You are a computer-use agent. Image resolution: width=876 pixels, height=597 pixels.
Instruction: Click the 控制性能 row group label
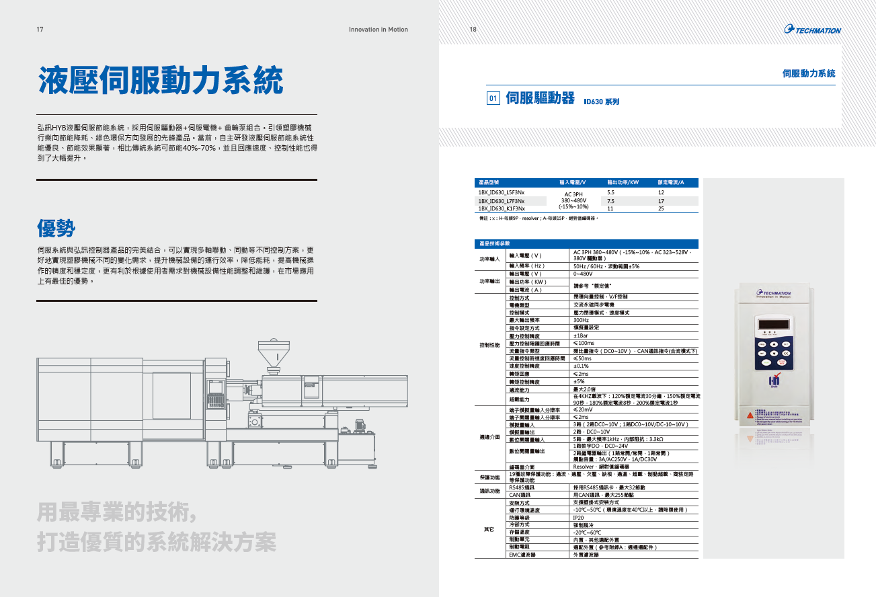tap(489, 344)
